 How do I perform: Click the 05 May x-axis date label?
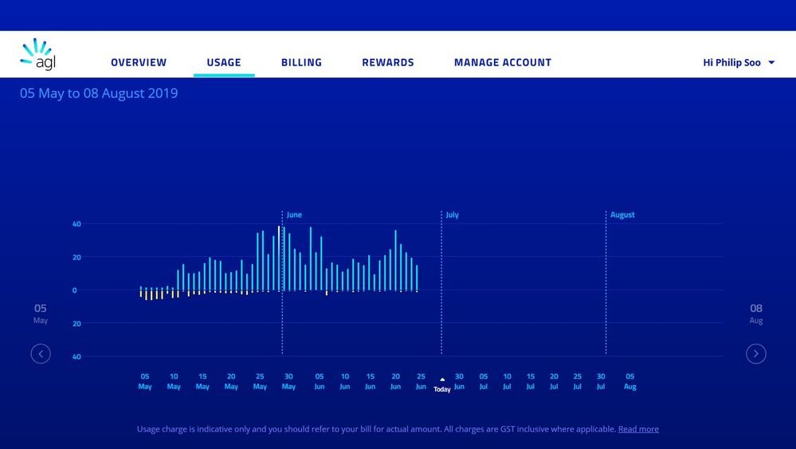145,381
